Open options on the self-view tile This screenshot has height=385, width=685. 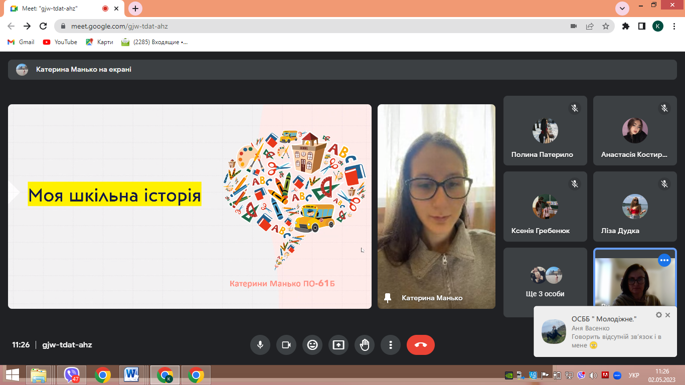pyautogui.click(x=664, y=260)
